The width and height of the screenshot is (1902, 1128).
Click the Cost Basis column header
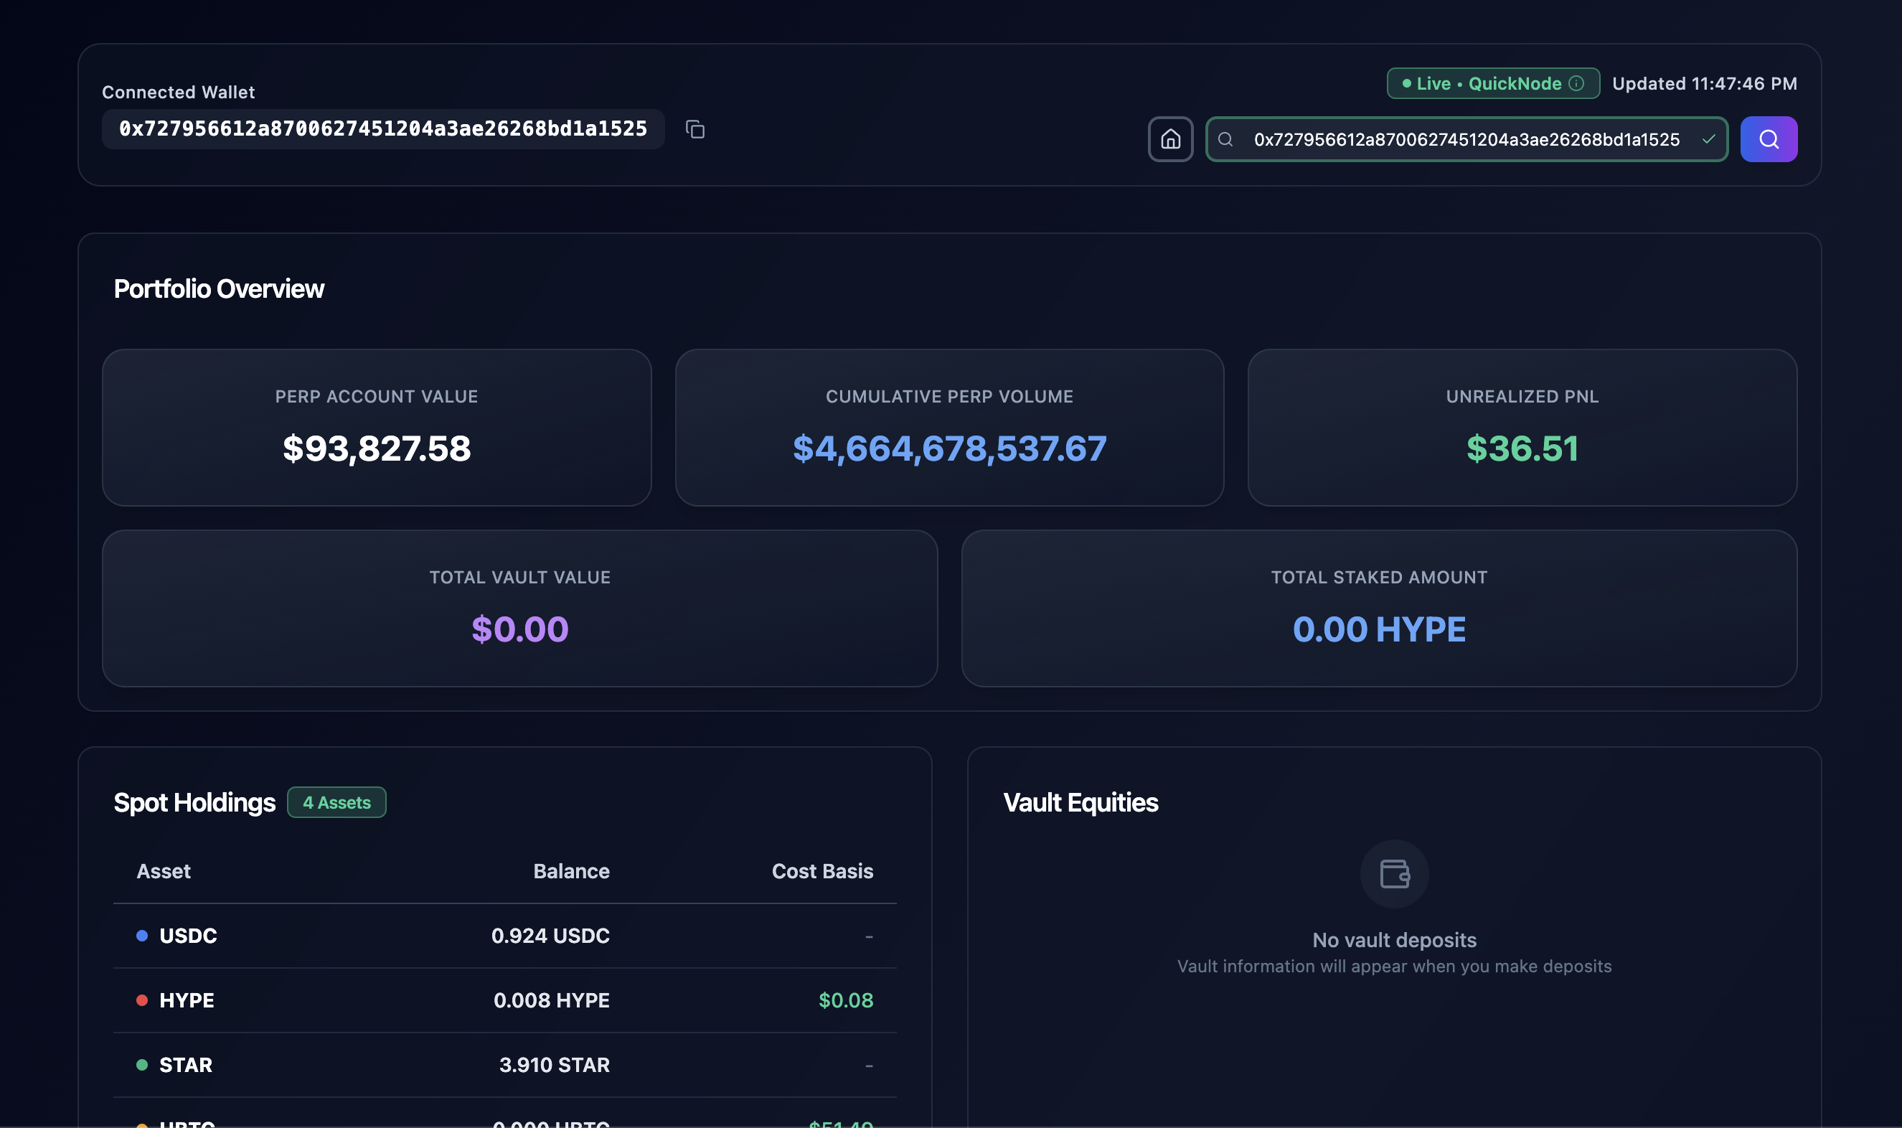pyautogui.click(x=821, y=871)
